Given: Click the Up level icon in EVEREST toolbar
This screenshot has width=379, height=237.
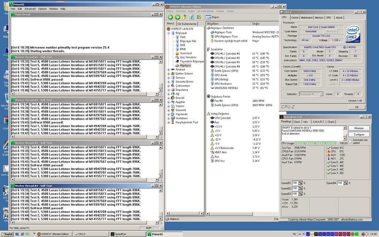Looking at the screenshot, I should [x=184, y=17].
